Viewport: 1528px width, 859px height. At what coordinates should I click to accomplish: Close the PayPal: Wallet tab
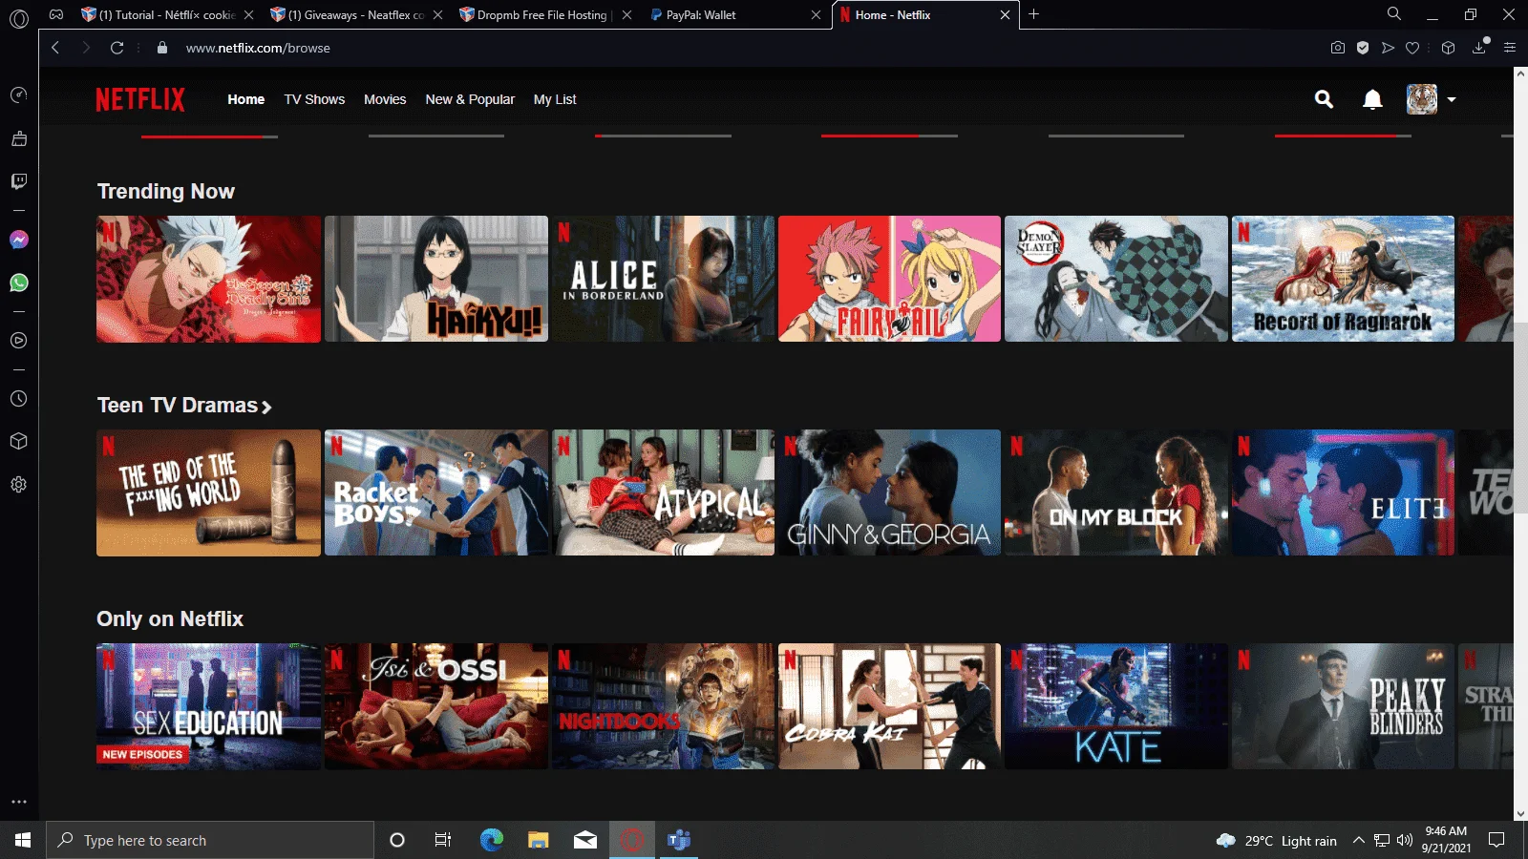(x=816, y=14)
